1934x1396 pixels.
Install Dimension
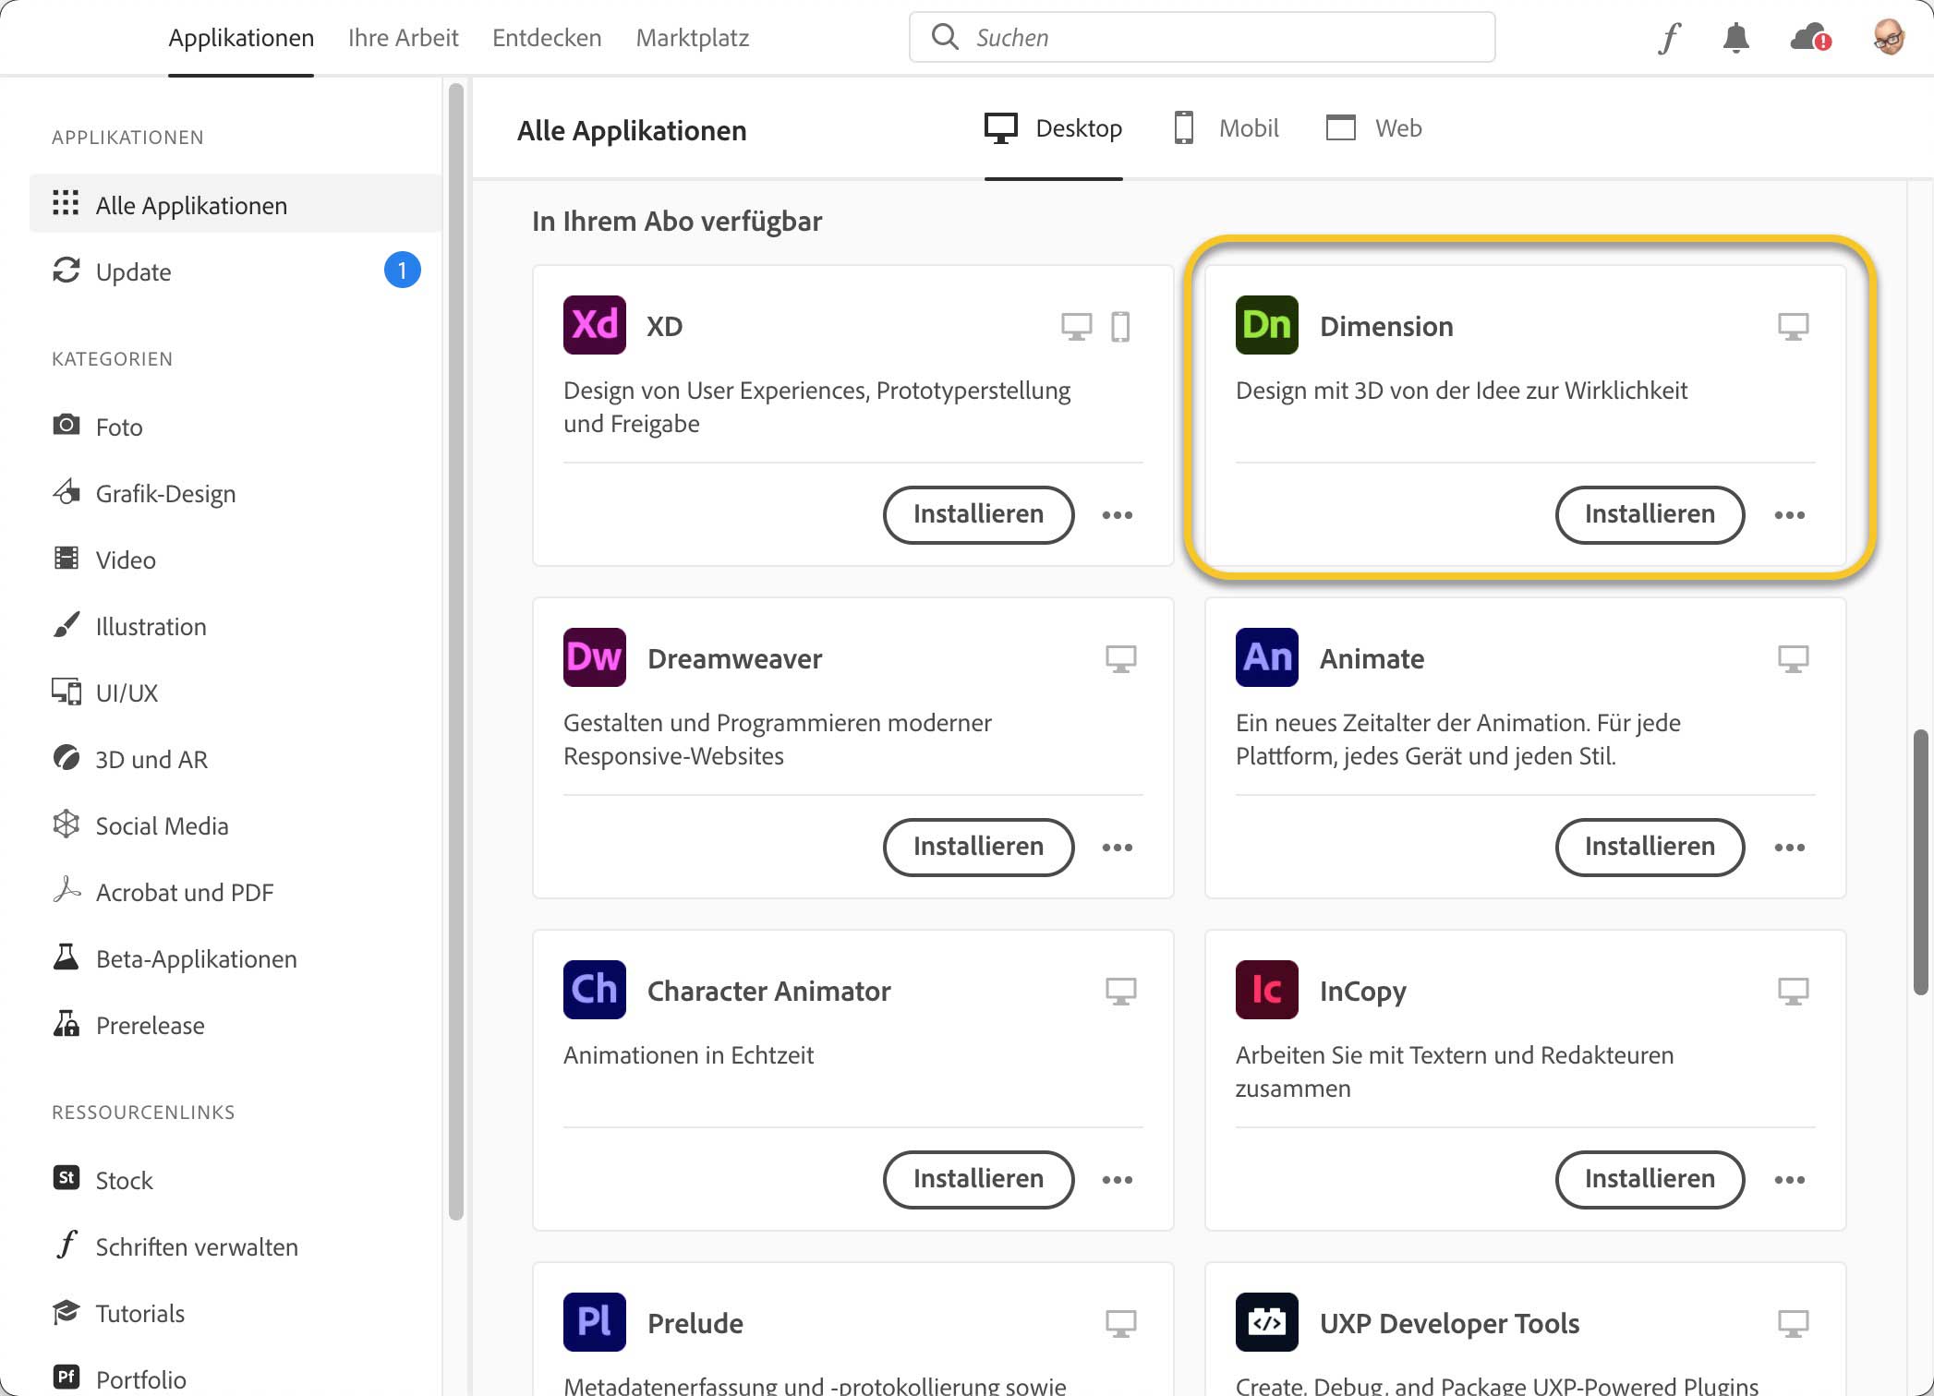pyautogui.click(x=1650, y=514)
